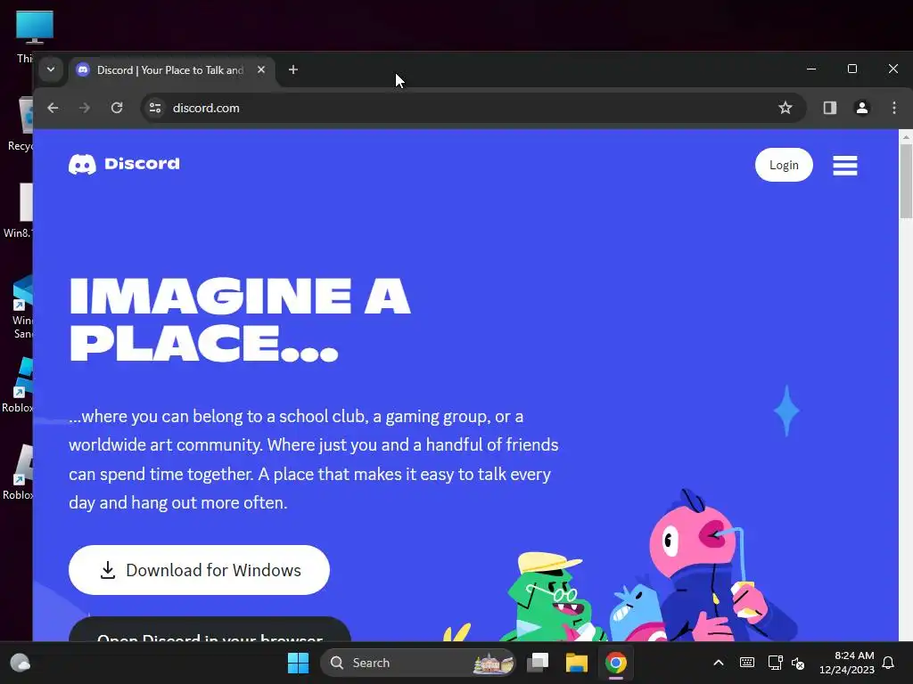Click Chrome's forward arrow

pyautogui.click(x=85, y=108)
